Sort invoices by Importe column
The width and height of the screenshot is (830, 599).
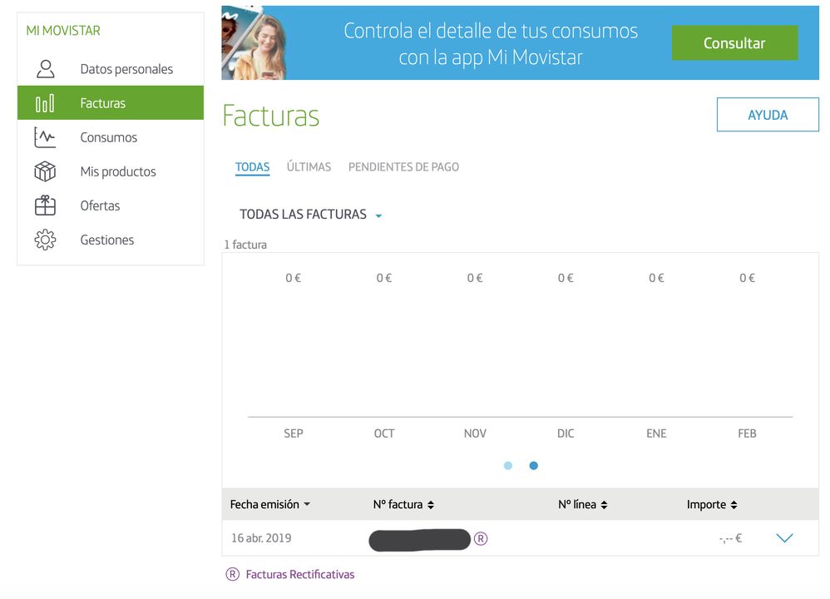coord(712,504)
